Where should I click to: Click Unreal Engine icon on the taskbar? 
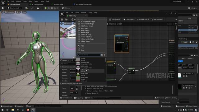point(33,110)
